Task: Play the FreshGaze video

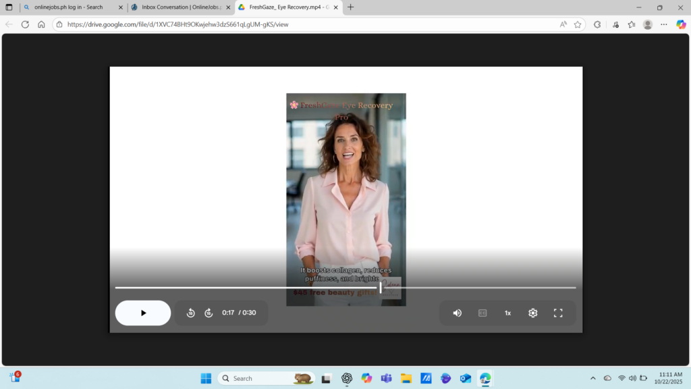Action: tap(143, 313)
